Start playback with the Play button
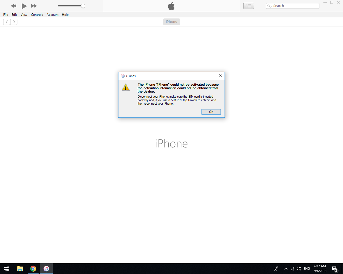 pyautogui.click(x=24, y=6)
